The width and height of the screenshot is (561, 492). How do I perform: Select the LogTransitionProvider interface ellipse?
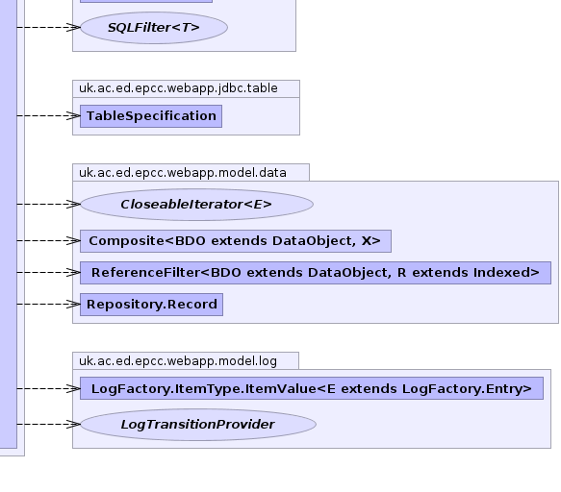click(198, 425)
